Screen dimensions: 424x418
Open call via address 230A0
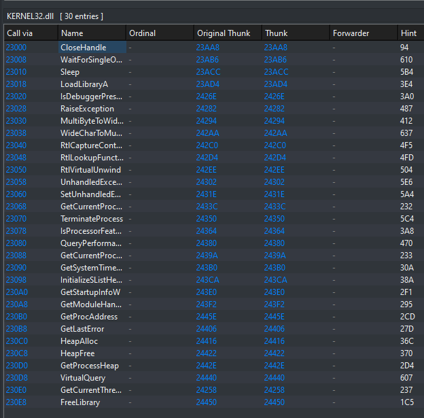click(17, 292)
